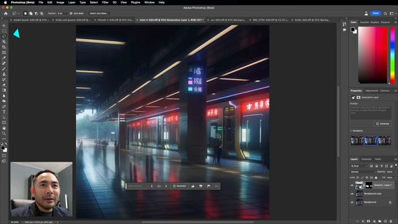Select the Clone Stamp tool
Image resolution: width=398 pixels, height=224 pixels.
click(x=4, y=74)
